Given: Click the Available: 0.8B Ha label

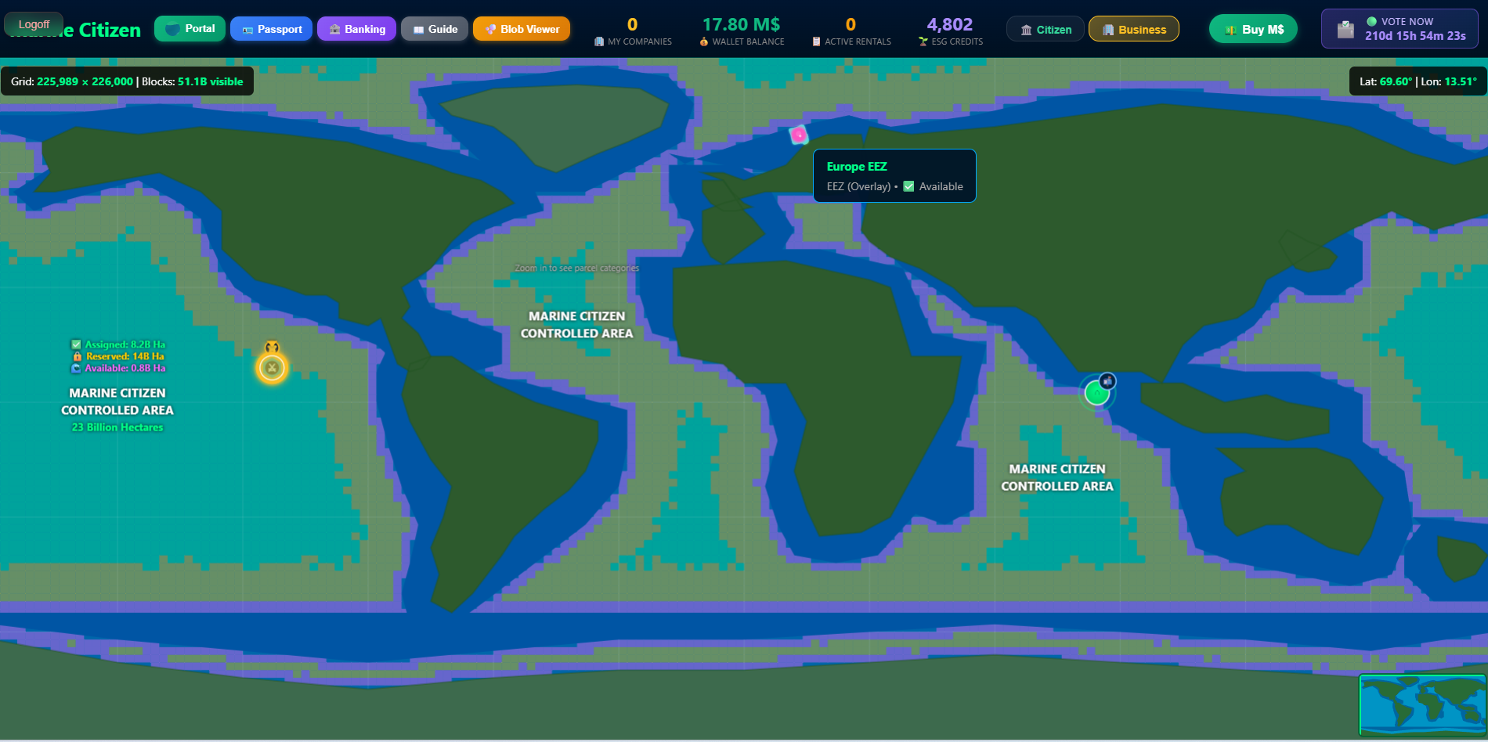Looking at the screenshot, I should coord(118,368).
